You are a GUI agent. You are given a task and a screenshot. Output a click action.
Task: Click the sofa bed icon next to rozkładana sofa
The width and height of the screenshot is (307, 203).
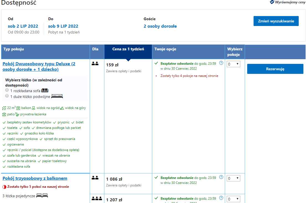pos(45,90)
